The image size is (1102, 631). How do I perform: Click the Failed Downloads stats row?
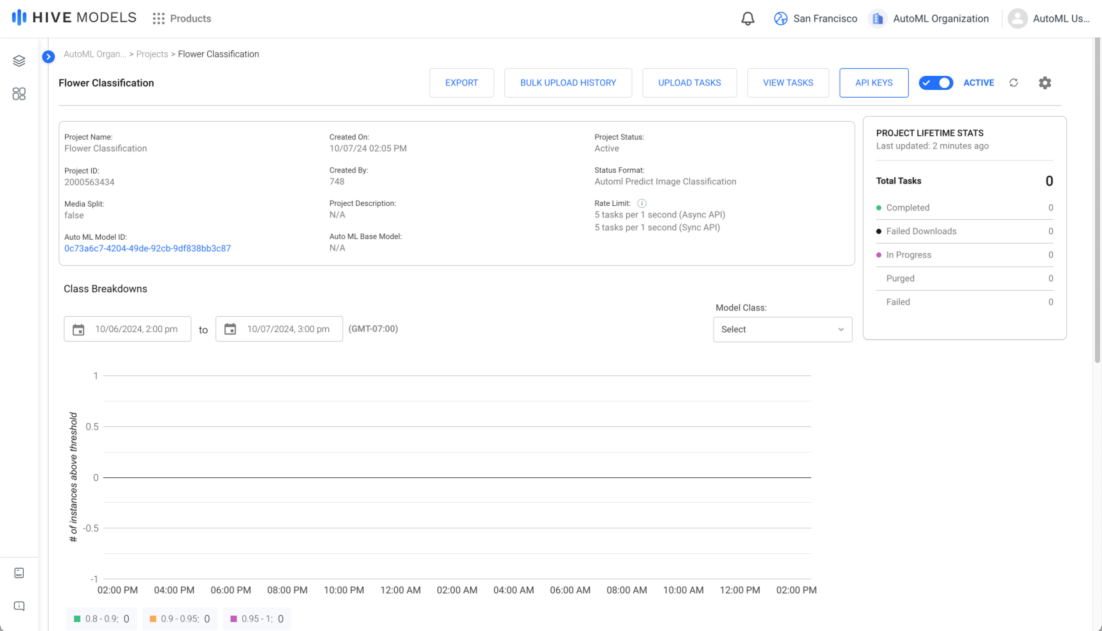964,232
